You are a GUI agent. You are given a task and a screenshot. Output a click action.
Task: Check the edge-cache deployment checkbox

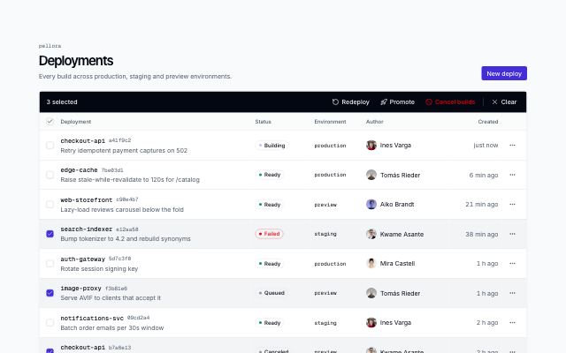pyautogui.click(x=50, y=175)
